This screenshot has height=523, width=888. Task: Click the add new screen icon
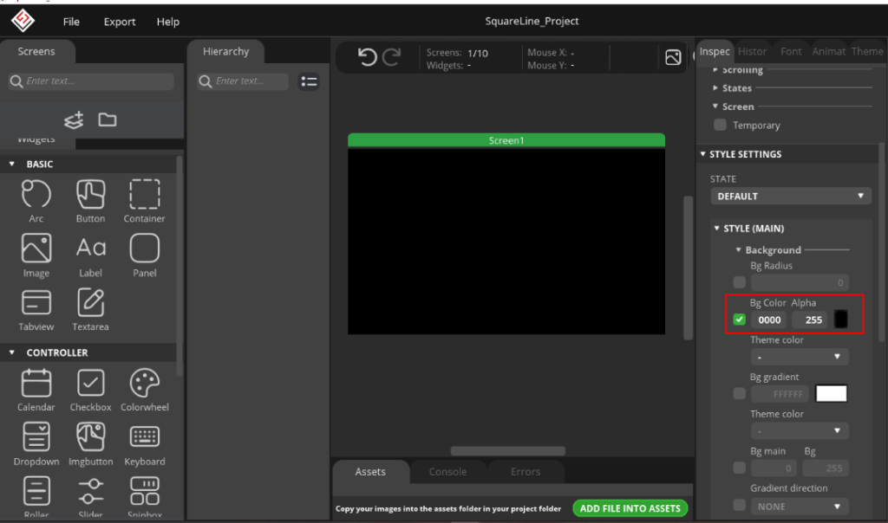tap(73, 119)
